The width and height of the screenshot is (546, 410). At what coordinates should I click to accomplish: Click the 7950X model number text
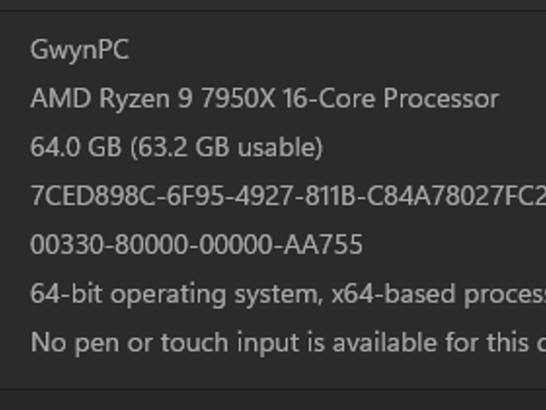click(238, 98)
